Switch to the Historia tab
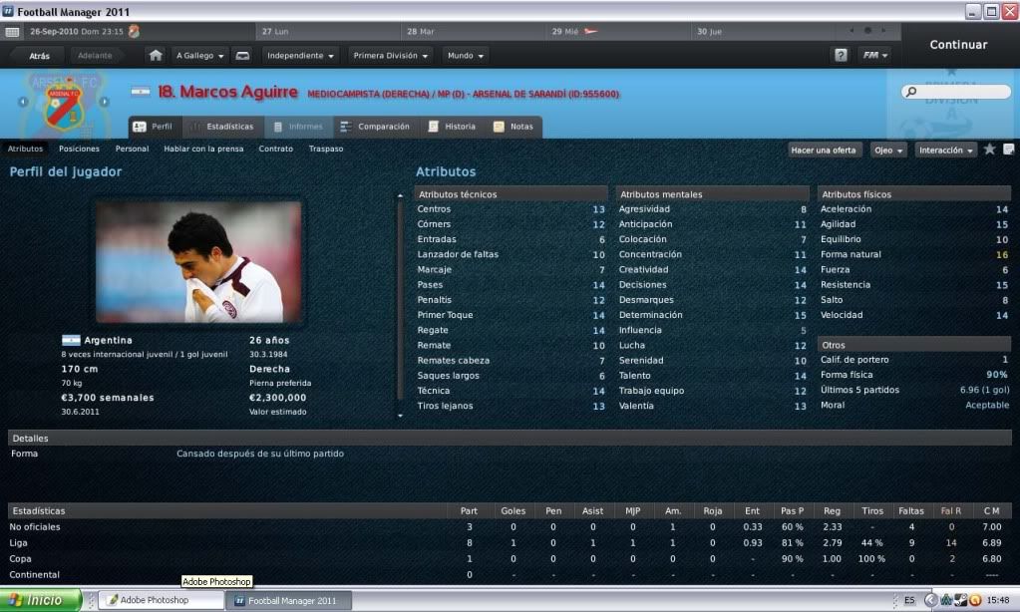 (452, 127)
